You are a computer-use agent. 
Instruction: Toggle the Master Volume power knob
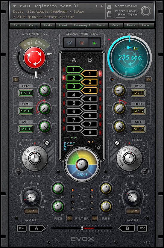tap(146, 11)
